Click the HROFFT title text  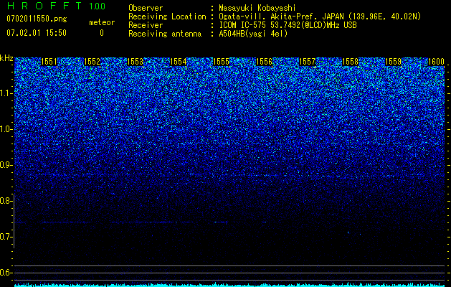[44, 6]
